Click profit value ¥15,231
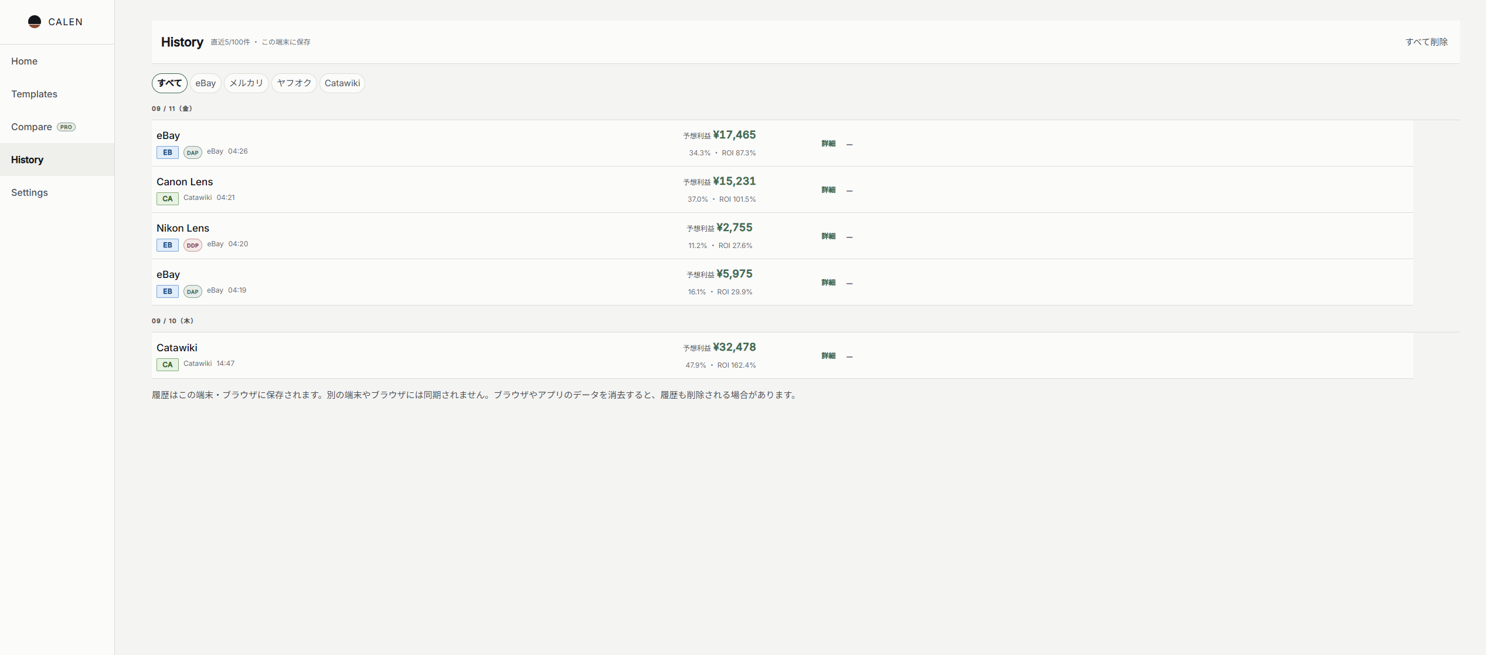1486x655 pixels. point(735,181)
